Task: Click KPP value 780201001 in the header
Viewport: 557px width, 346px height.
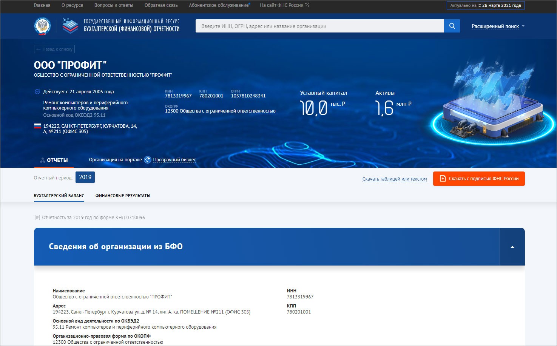Action: [x=211, y=96]
